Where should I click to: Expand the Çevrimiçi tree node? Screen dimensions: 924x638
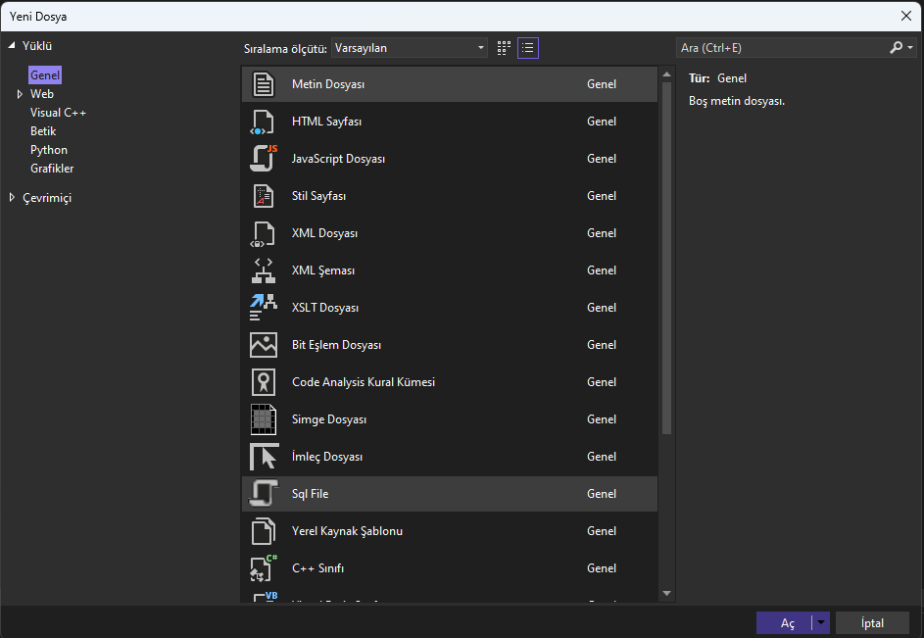click(12, 198)
